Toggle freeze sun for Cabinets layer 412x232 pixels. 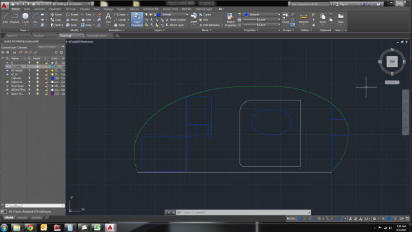pos(37,78)
